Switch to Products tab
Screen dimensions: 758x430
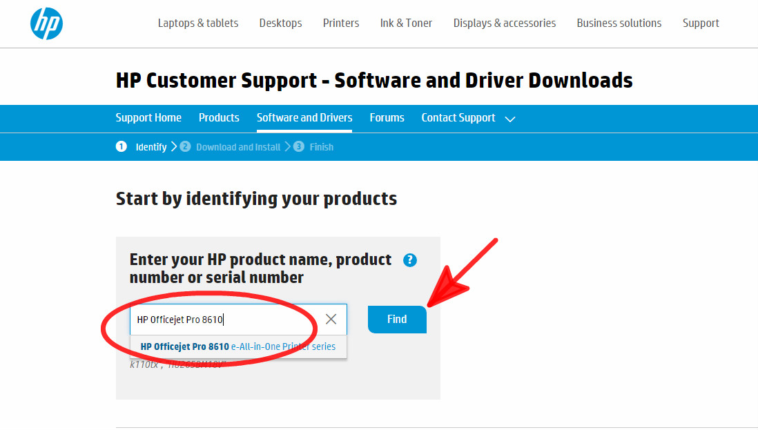(x=219, y=118)
